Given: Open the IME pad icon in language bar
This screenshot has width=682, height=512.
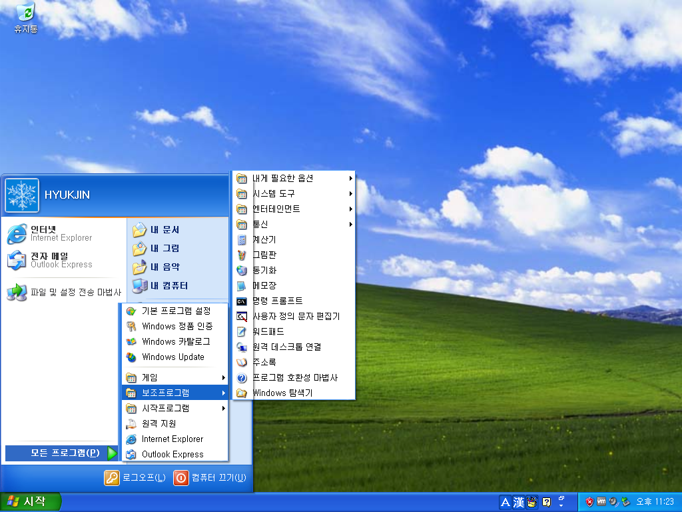Looking at the screenshot, I should pos(532,503).
